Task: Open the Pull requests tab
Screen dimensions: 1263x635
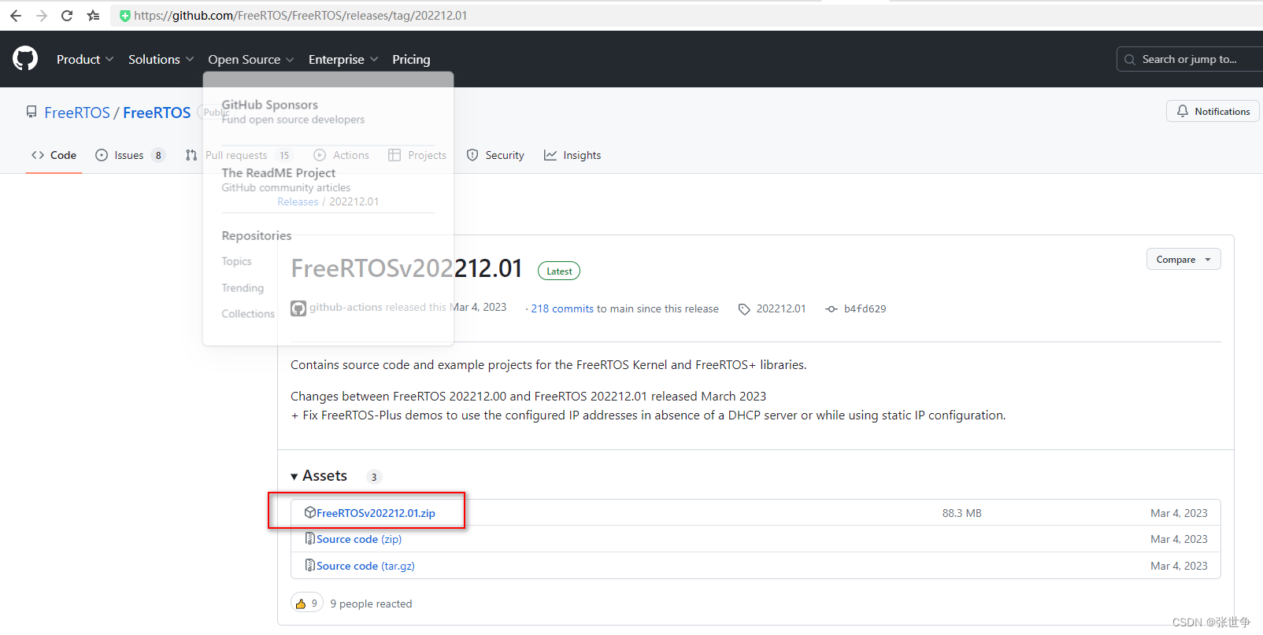Action: [239, 155]
